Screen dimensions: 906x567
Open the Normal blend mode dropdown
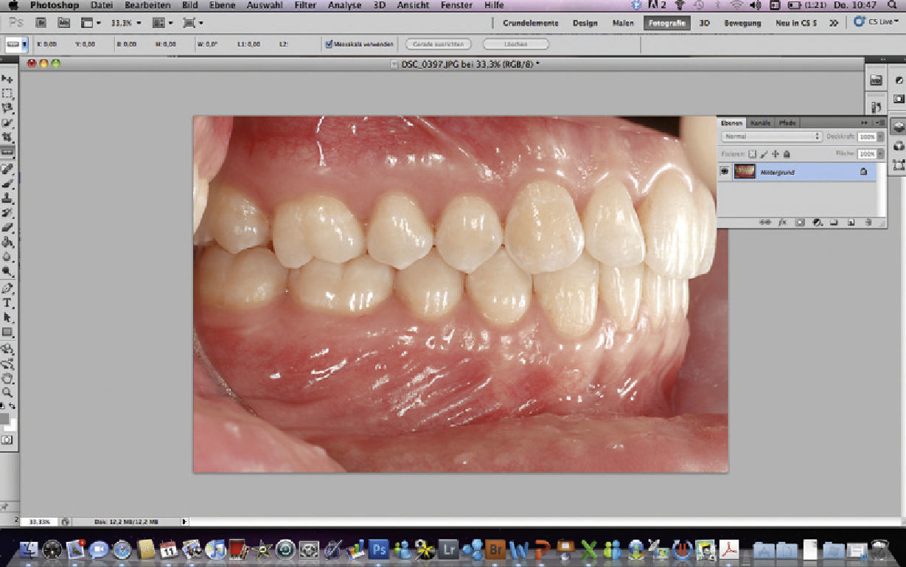point(772,136)
